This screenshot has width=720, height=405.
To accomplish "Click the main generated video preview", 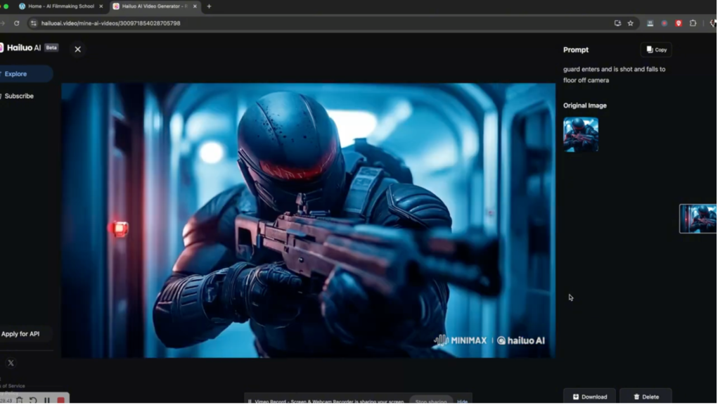I will 309,221.
